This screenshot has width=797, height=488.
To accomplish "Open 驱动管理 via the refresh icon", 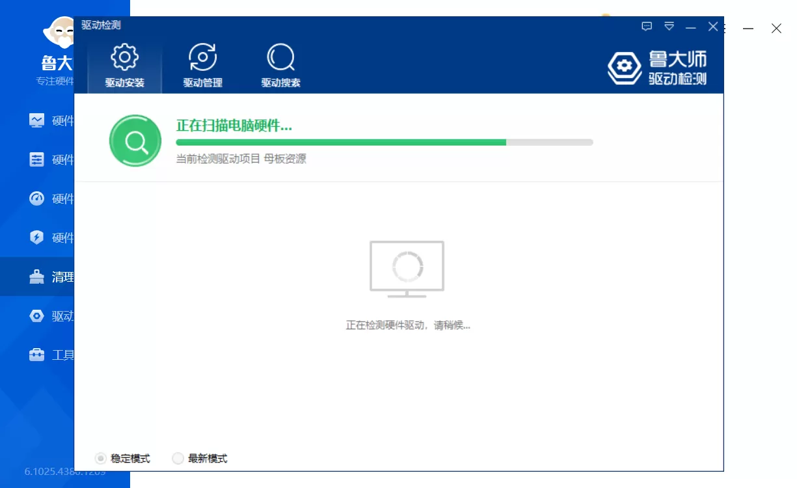I will 202,57.
